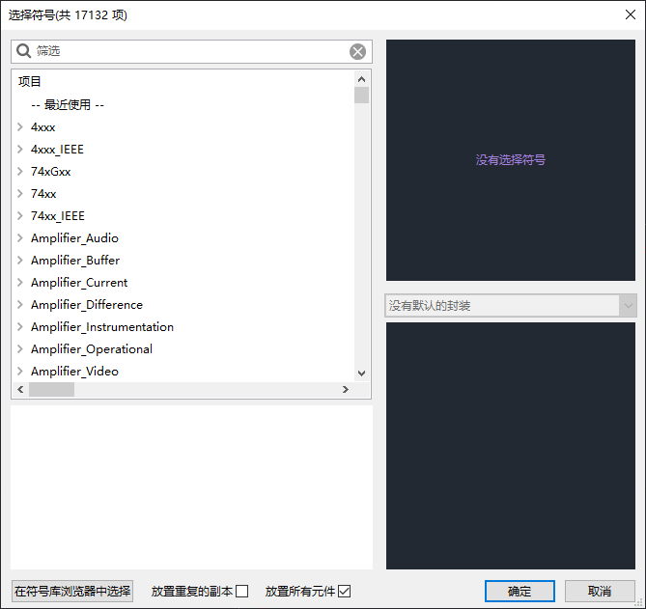Expand the 74xGxx library

tap(19, 171)
